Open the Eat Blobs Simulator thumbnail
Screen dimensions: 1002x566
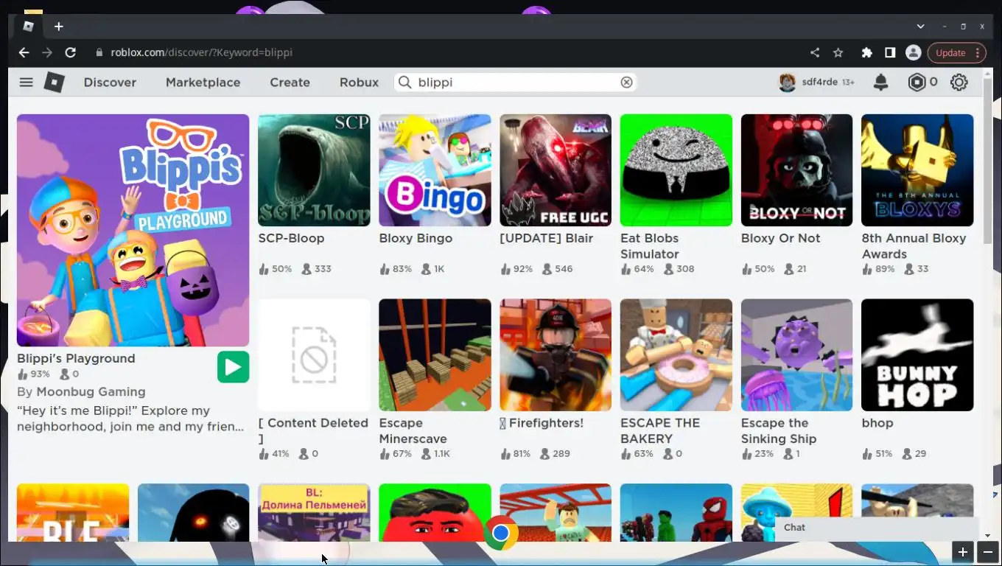pos(676,170)
